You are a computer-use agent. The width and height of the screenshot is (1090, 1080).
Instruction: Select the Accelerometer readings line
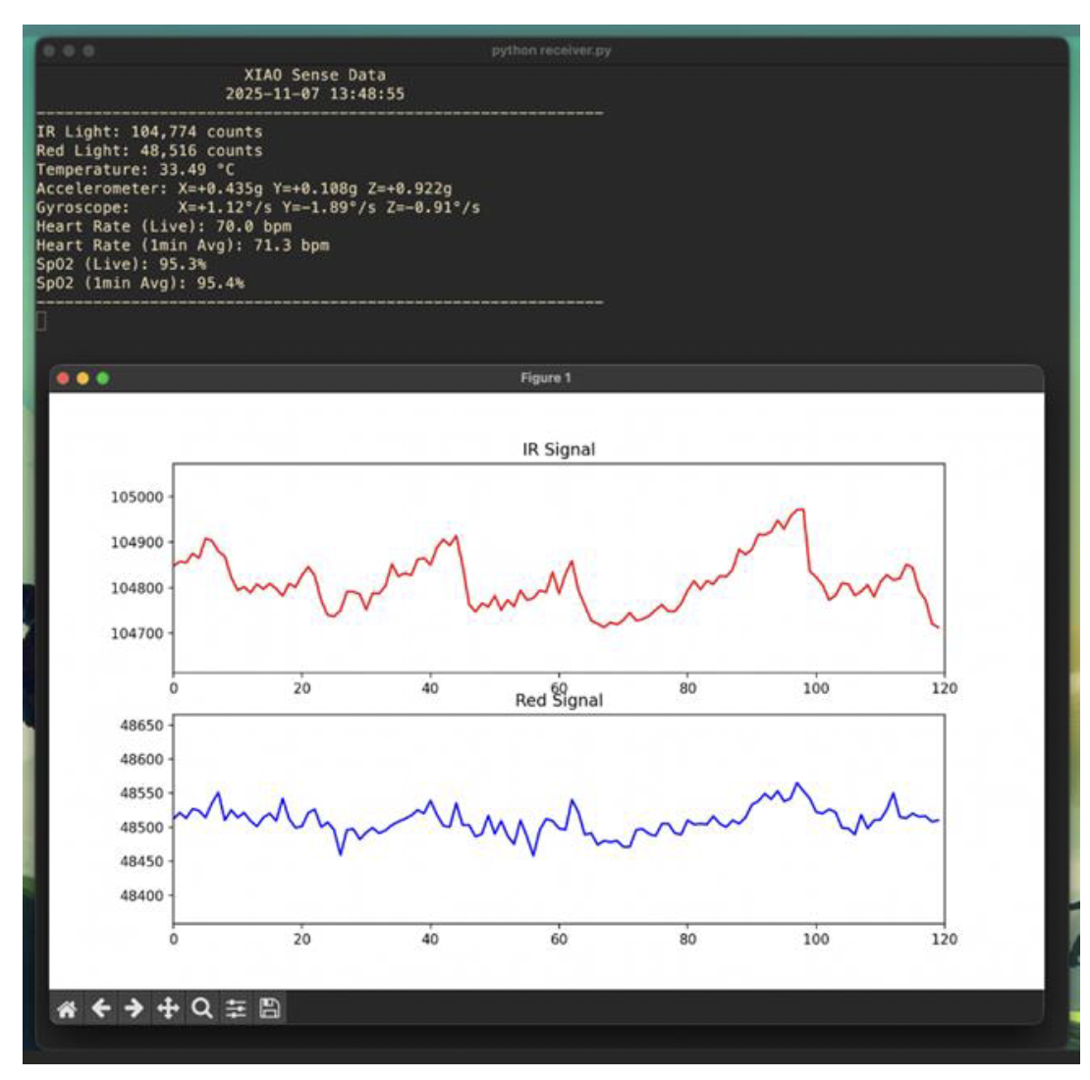(x=244, y=189)
